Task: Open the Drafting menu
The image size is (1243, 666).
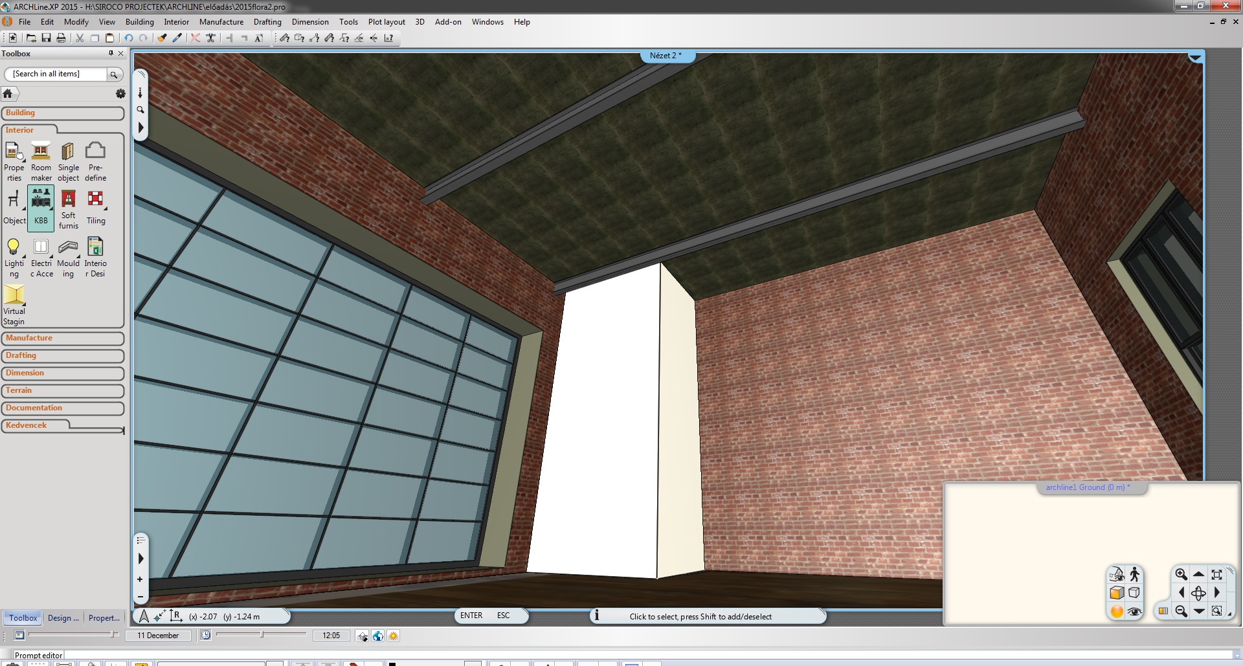Action: pos(267,22)
